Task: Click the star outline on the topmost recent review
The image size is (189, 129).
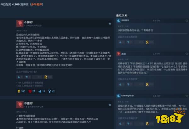Action: (187, 21)
